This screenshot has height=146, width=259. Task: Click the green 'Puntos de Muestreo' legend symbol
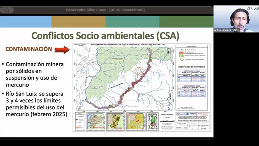click(x=182, y=50)
